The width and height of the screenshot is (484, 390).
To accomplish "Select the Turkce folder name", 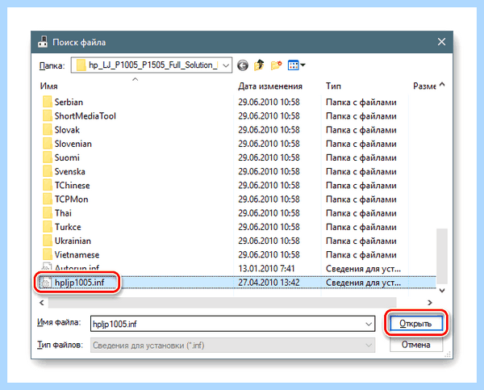I will (x=68, y=227).
